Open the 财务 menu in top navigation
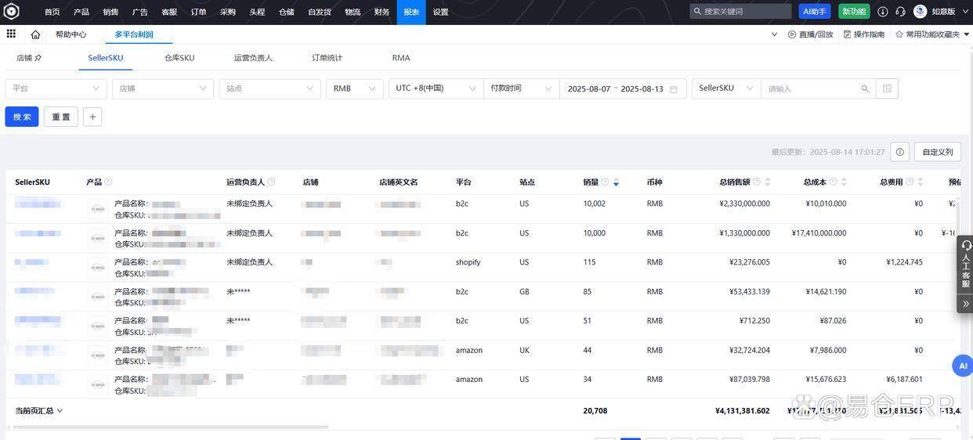 click(382, 12)
